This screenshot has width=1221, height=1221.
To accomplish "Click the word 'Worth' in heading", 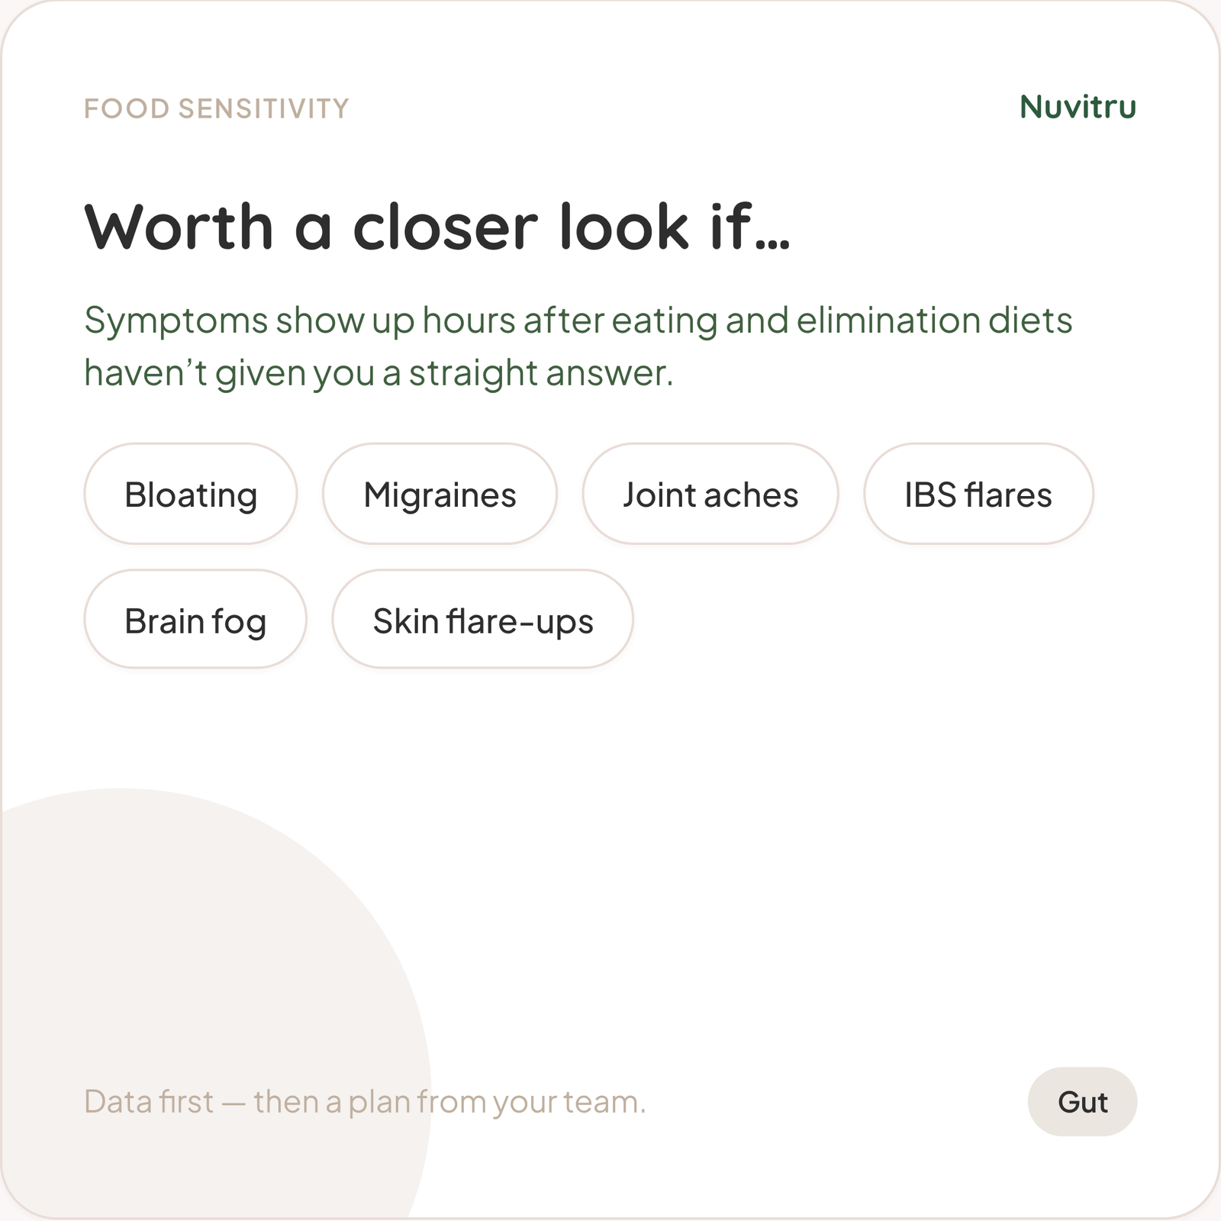I will (x=179, y=227).
